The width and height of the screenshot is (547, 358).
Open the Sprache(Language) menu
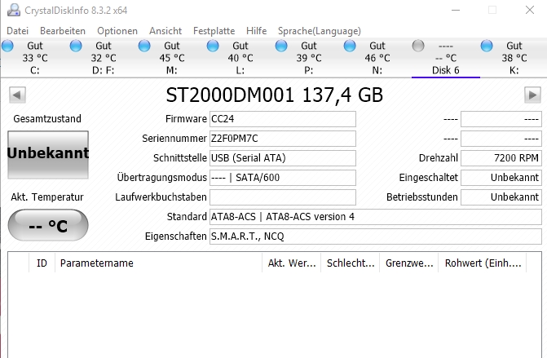[x=320, y=31]
